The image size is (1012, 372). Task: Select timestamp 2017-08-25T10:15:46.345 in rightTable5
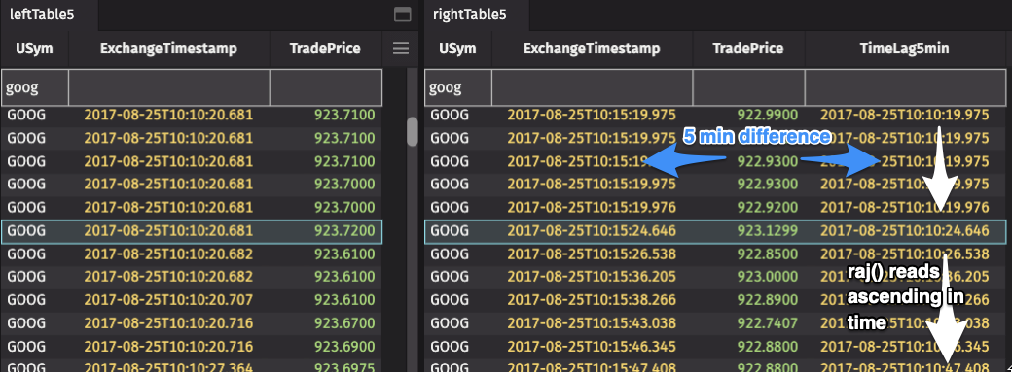point(592,346)
